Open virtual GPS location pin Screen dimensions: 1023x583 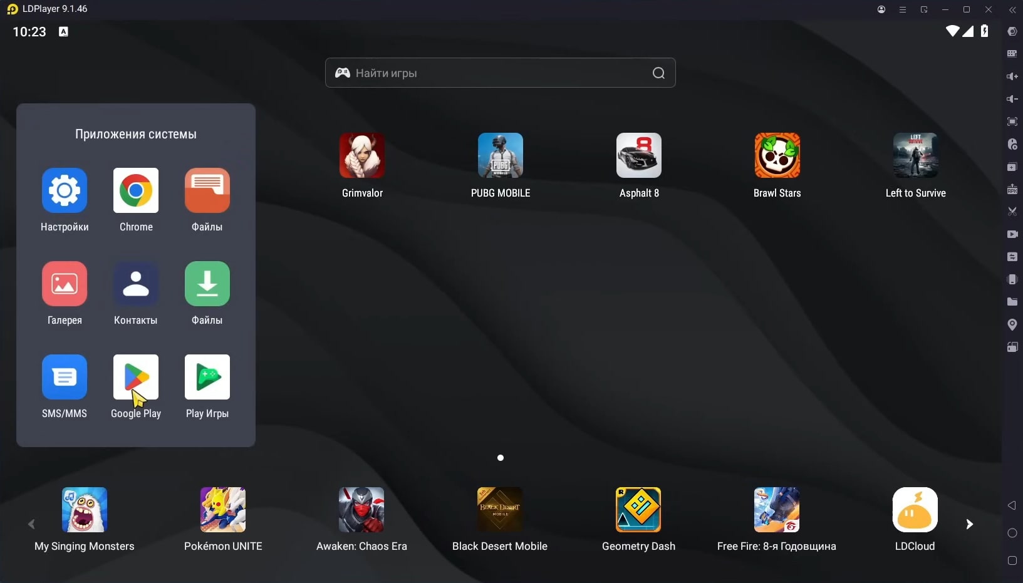(1012, 324)
